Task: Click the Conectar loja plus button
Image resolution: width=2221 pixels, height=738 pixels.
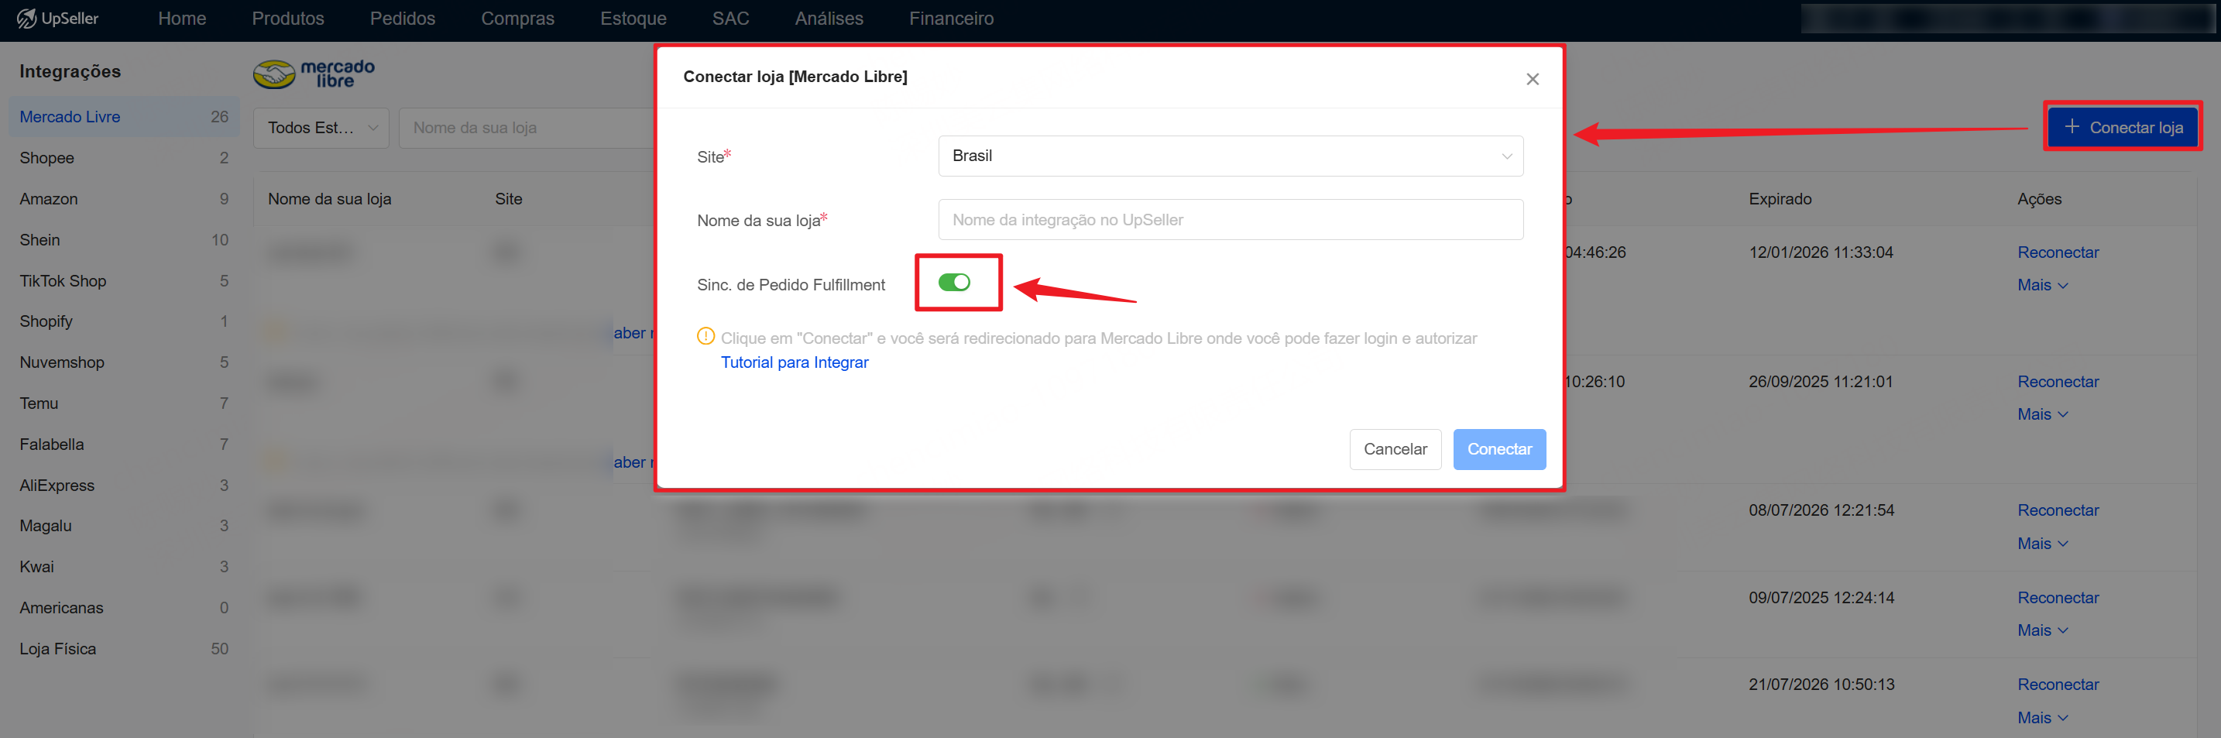Action: (x=2122, y=128)
